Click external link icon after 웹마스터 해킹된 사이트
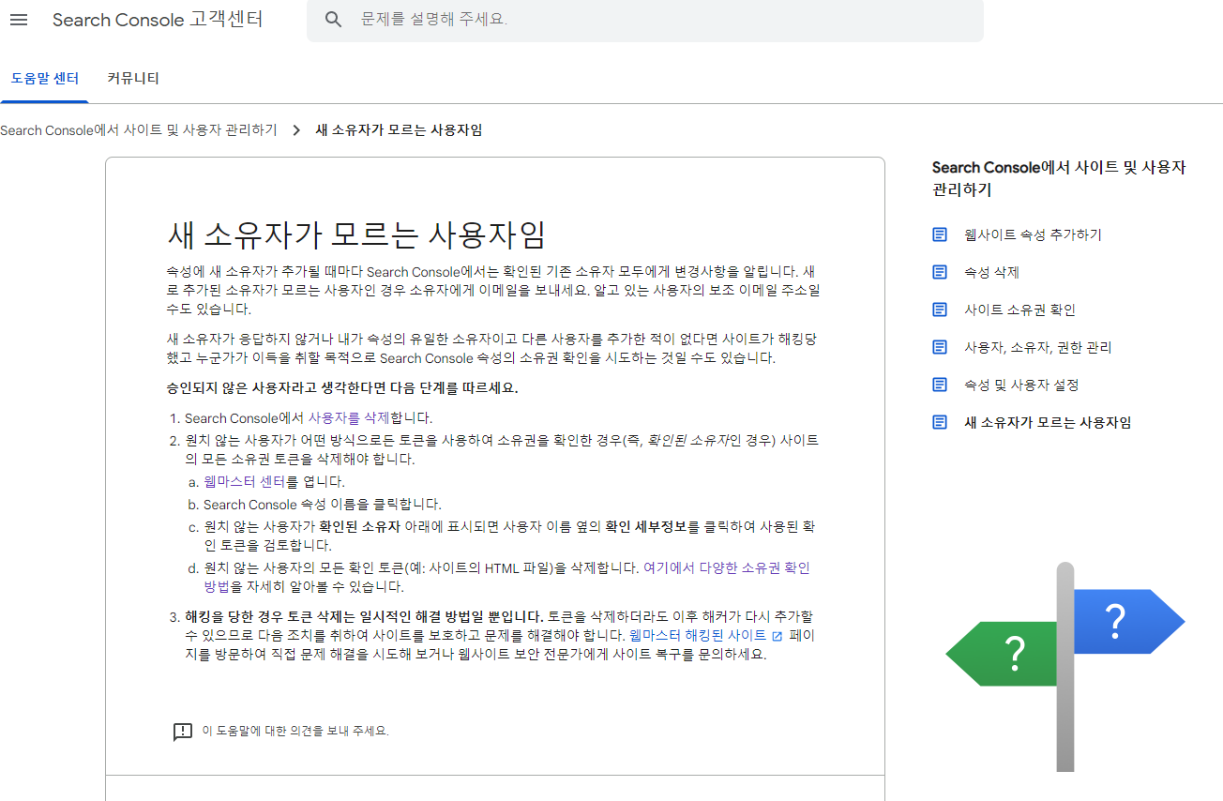 (777, 636)
